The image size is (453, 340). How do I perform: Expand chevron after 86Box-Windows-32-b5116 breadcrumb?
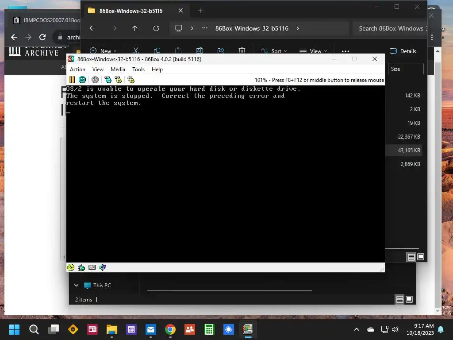coord(298,28)
